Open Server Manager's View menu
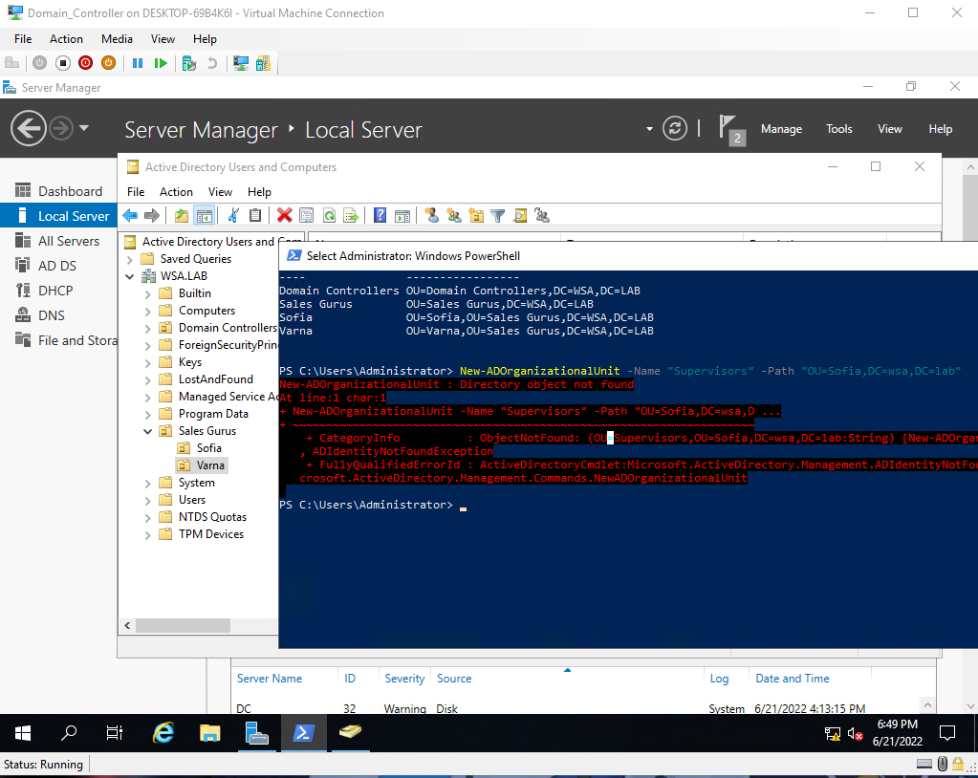 pos(889,129)
